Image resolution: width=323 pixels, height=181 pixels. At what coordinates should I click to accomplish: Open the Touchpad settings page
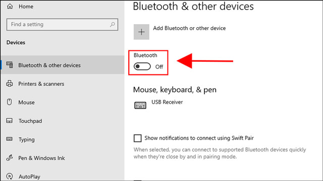[x=30, y=121]
